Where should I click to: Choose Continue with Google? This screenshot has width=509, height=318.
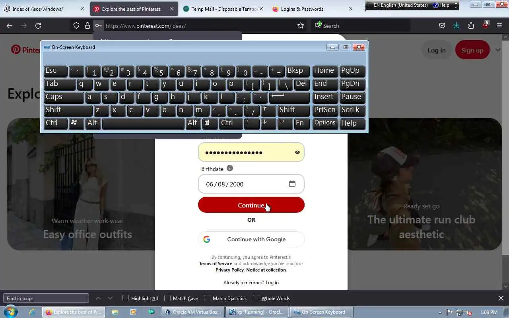point(251,239)
